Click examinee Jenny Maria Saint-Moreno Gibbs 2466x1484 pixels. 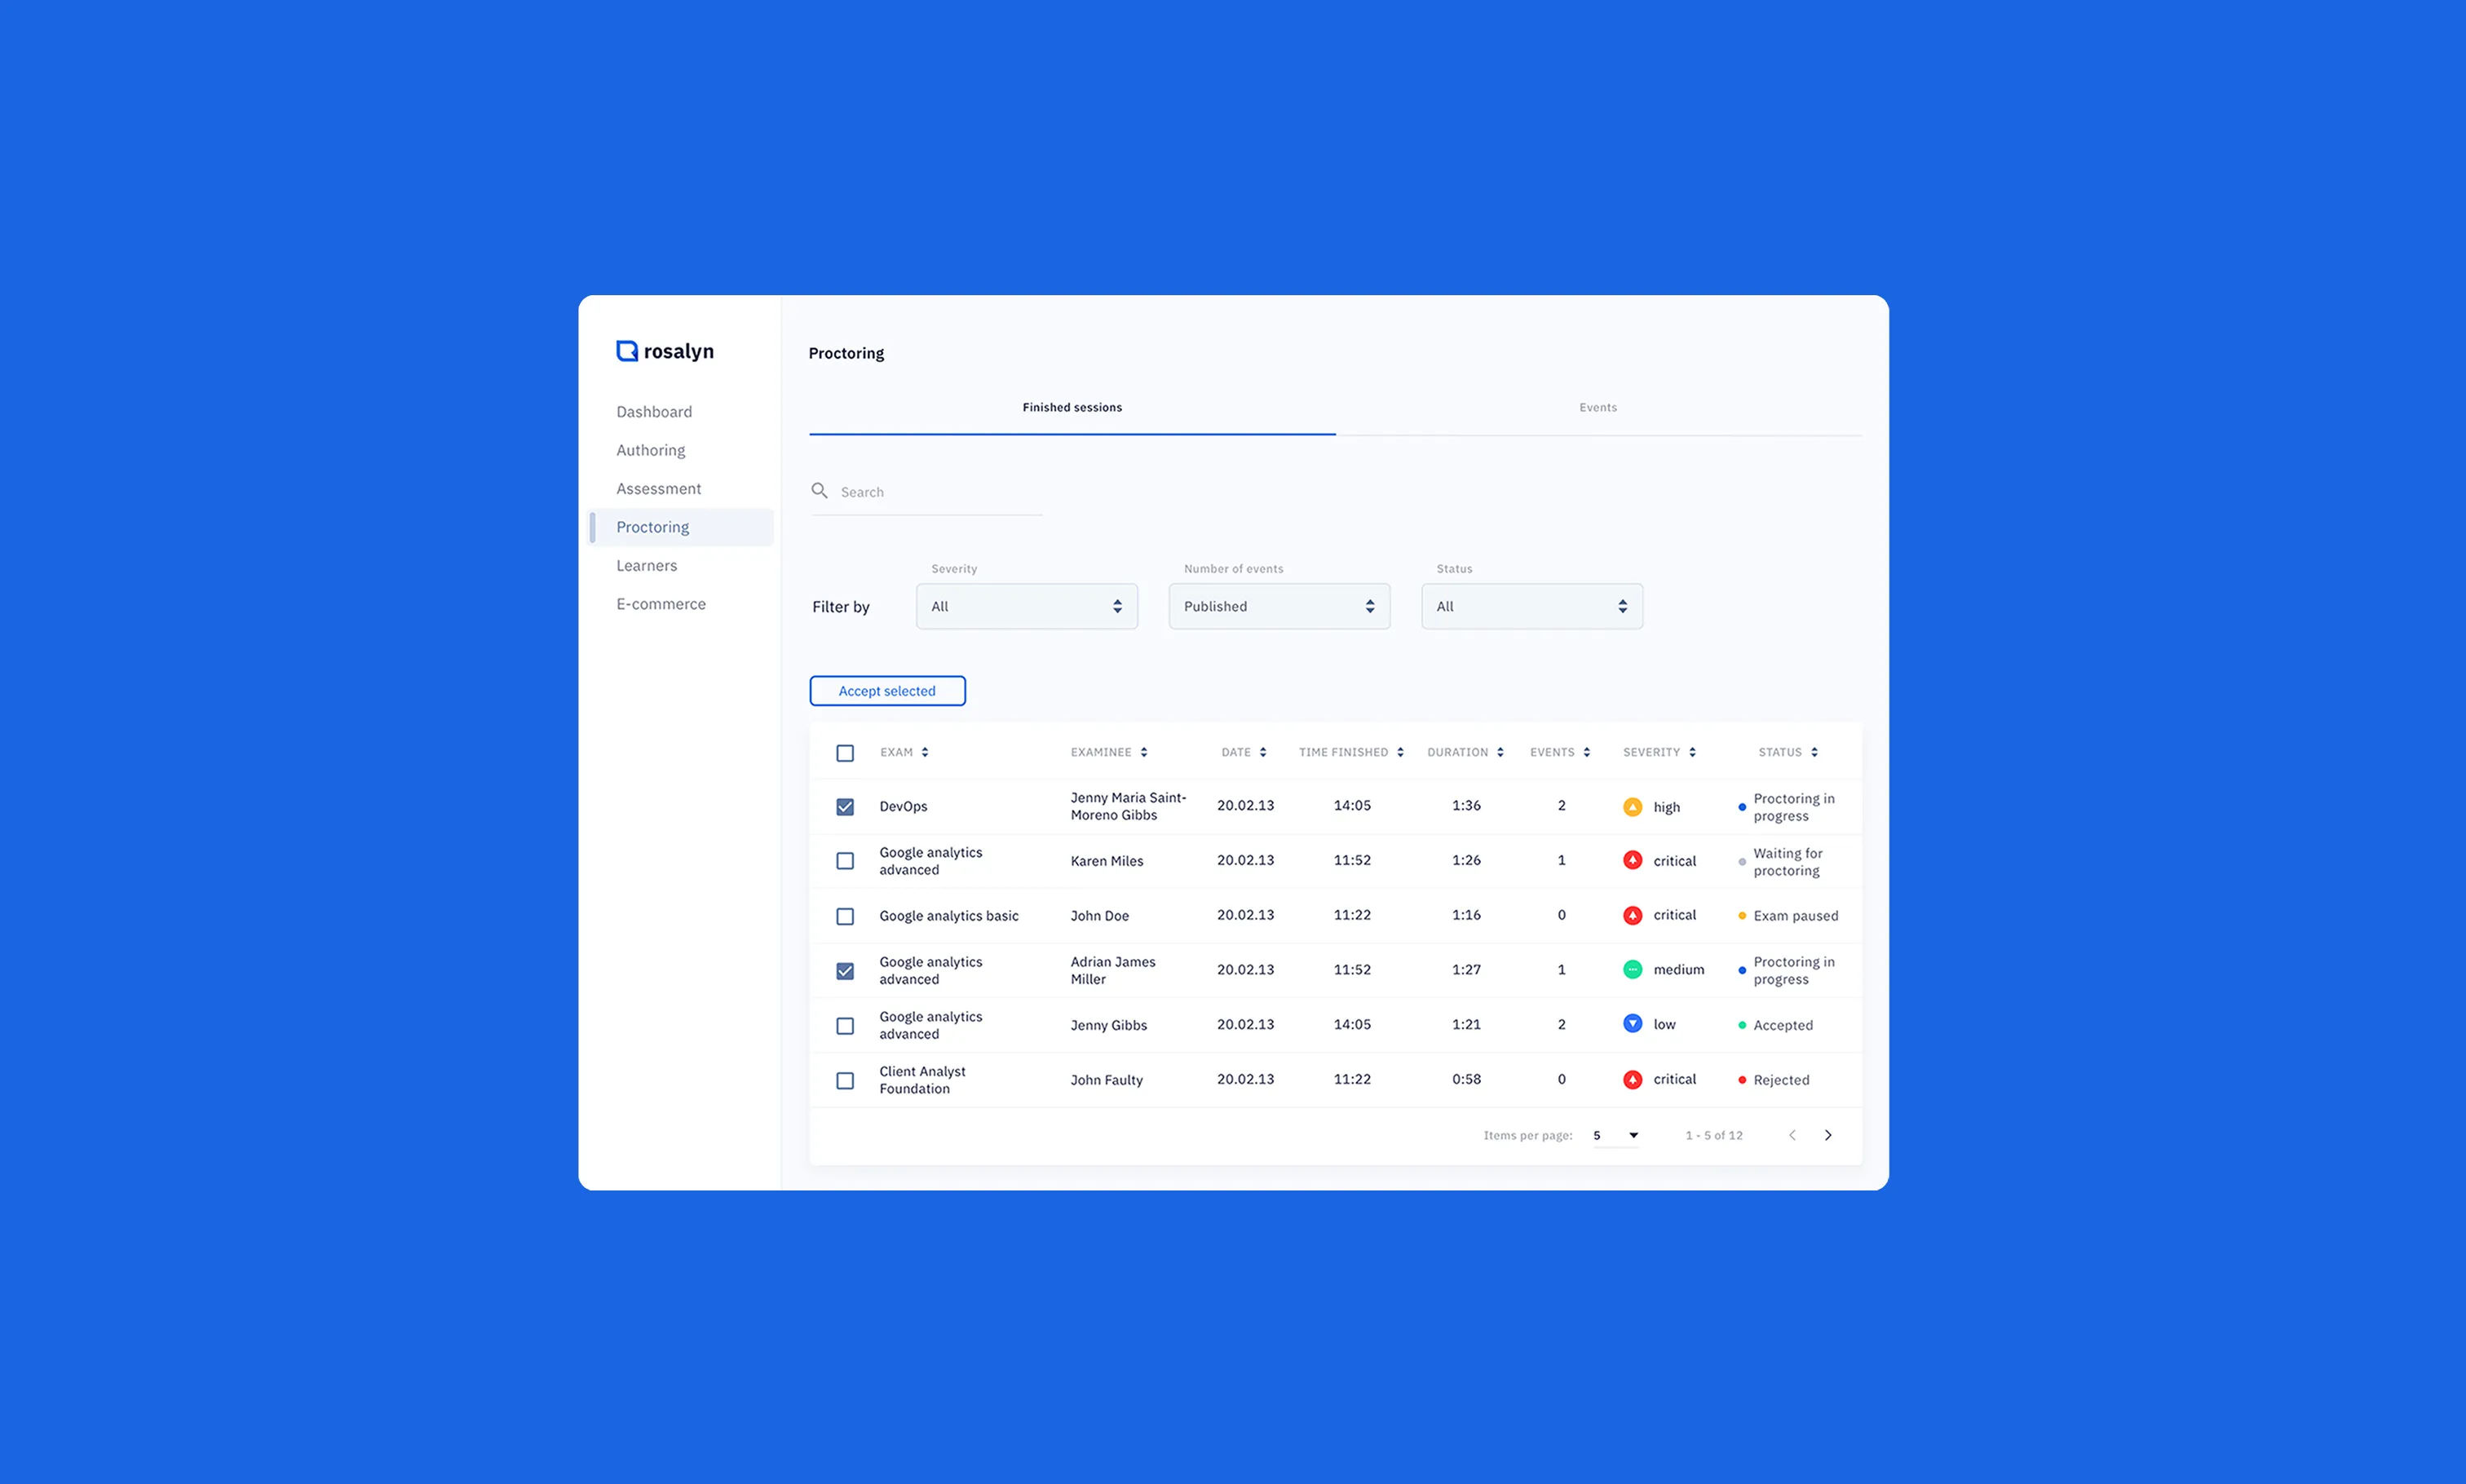click(x=1128, y=806)
